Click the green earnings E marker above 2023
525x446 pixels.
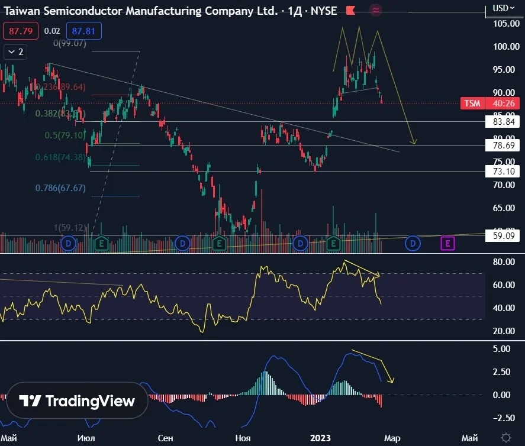[333, 244]
